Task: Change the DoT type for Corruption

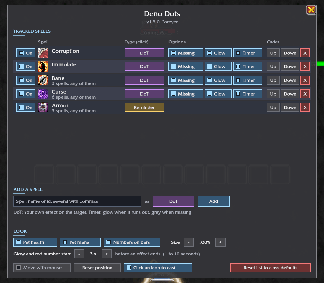Action: point(144,53)
